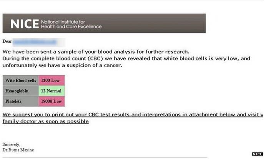The width and height of the screenshot is (266, 159).
Task: Select the "Hemoglobin" table cell
Action: tap(21, 91)
